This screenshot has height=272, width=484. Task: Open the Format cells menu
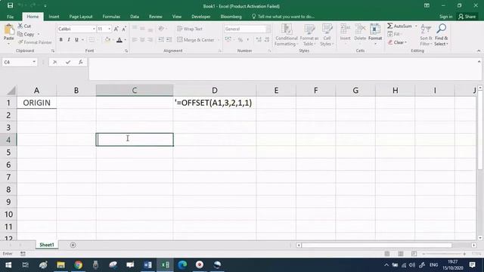coord(375,34)
